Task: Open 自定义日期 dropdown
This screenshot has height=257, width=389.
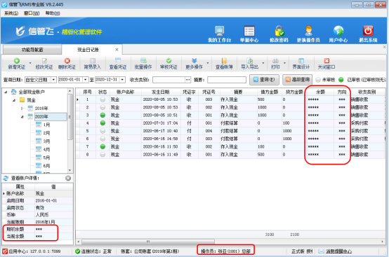Action: click(53, 80)
